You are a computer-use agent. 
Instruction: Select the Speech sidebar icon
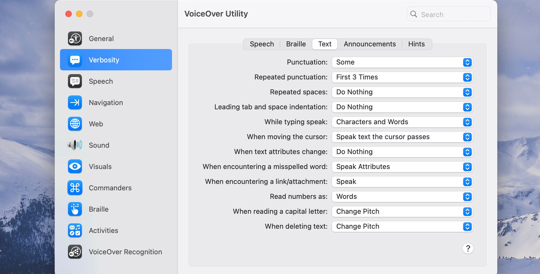[75, 81]
